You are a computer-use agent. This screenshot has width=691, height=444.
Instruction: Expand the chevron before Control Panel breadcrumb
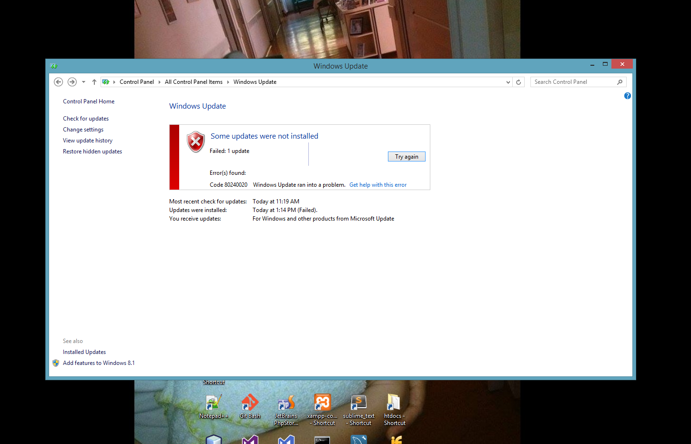tap(114, 82)
